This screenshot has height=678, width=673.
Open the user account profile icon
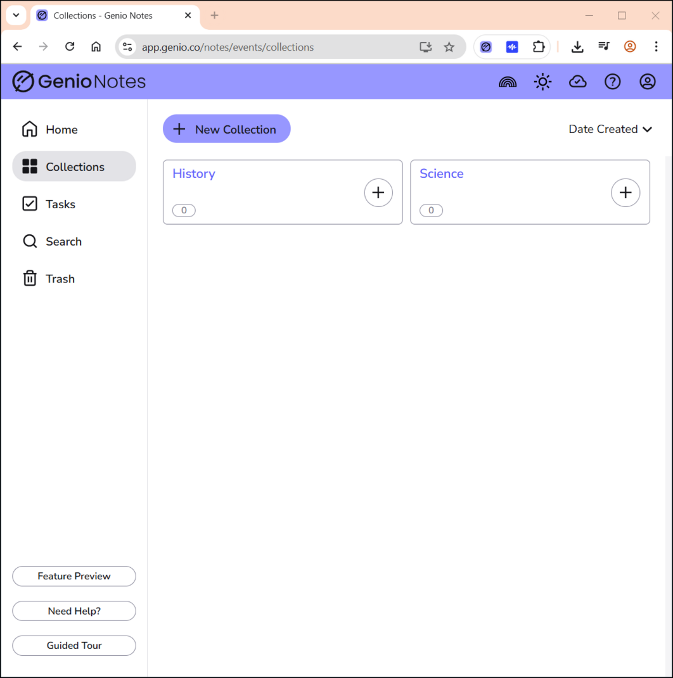pyautogui.click(x=647, y=82)
